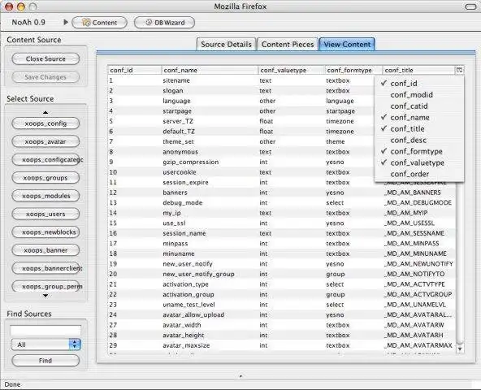
Task: Select the sitename row
Action: (240, 80)
